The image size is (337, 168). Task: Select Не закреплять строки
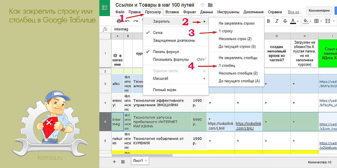[236, 23]
